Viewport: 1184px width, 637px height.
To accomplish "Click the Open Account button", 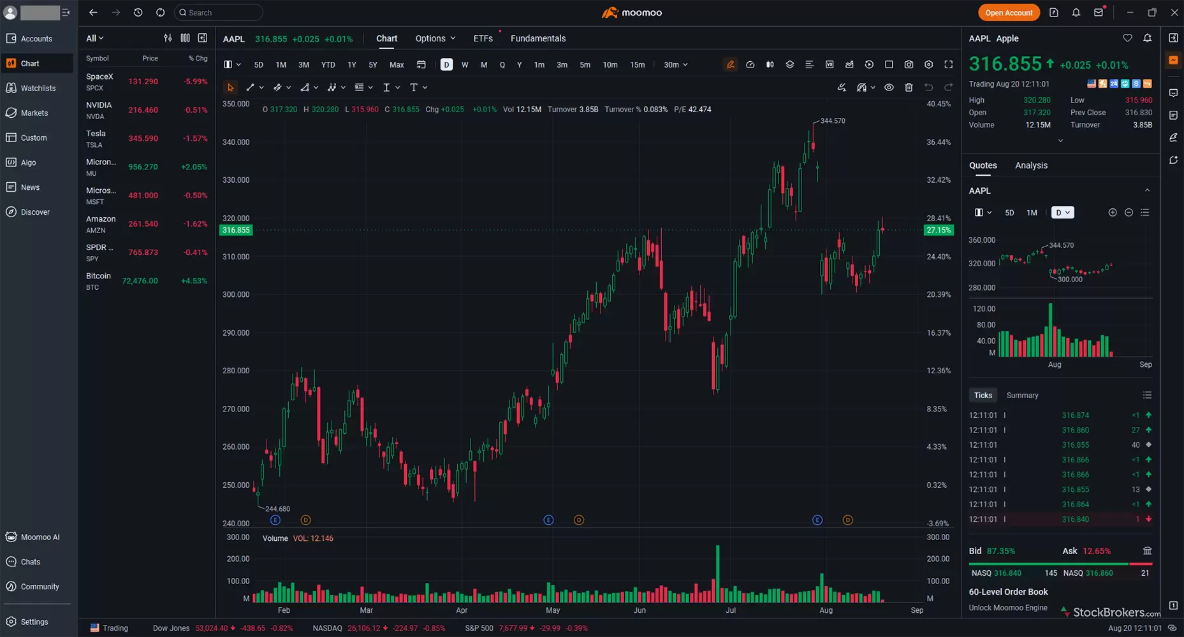I will pyautogui.click(x=1009, y=13).
